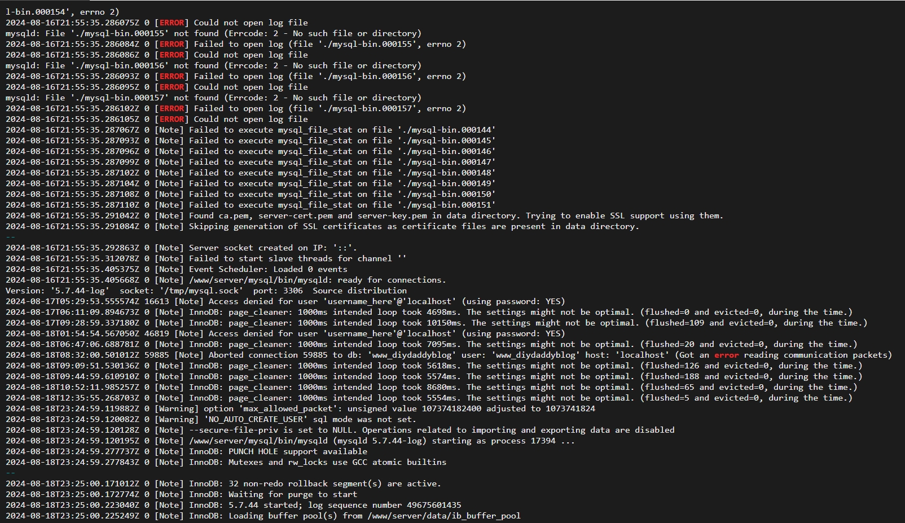Image resolution: width=905 pixels, height=523 pixels.
Task: Select the 'Loading buffer pool(s)' final log line
Action: tap(263, 516)
